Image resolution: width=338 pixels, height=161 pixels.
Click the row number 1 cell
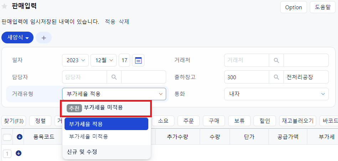click(x=7, y=154)
